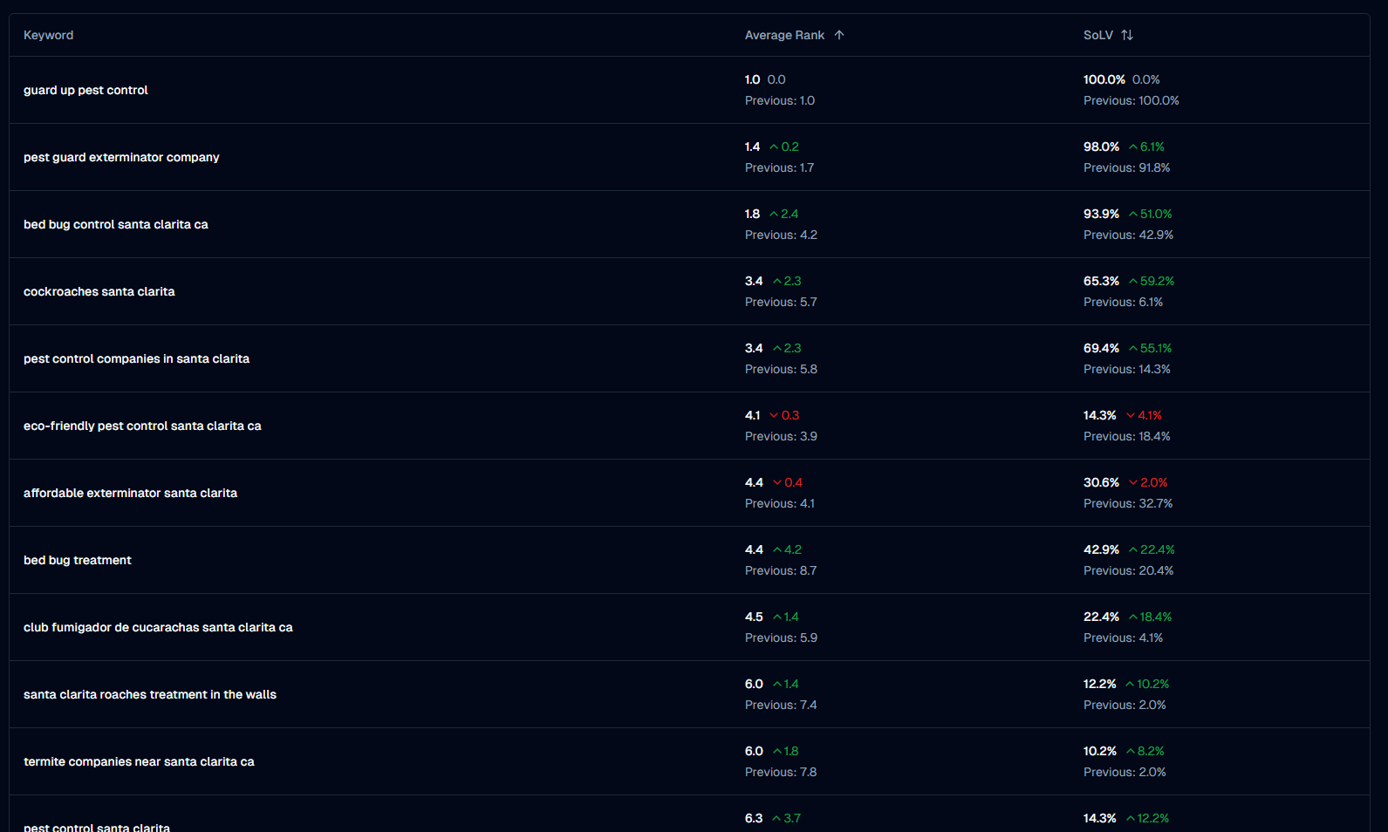This screenshot has width=1388, height=832.
Task: Click Previous: 7.8 rank text
Action: point(781,772)
